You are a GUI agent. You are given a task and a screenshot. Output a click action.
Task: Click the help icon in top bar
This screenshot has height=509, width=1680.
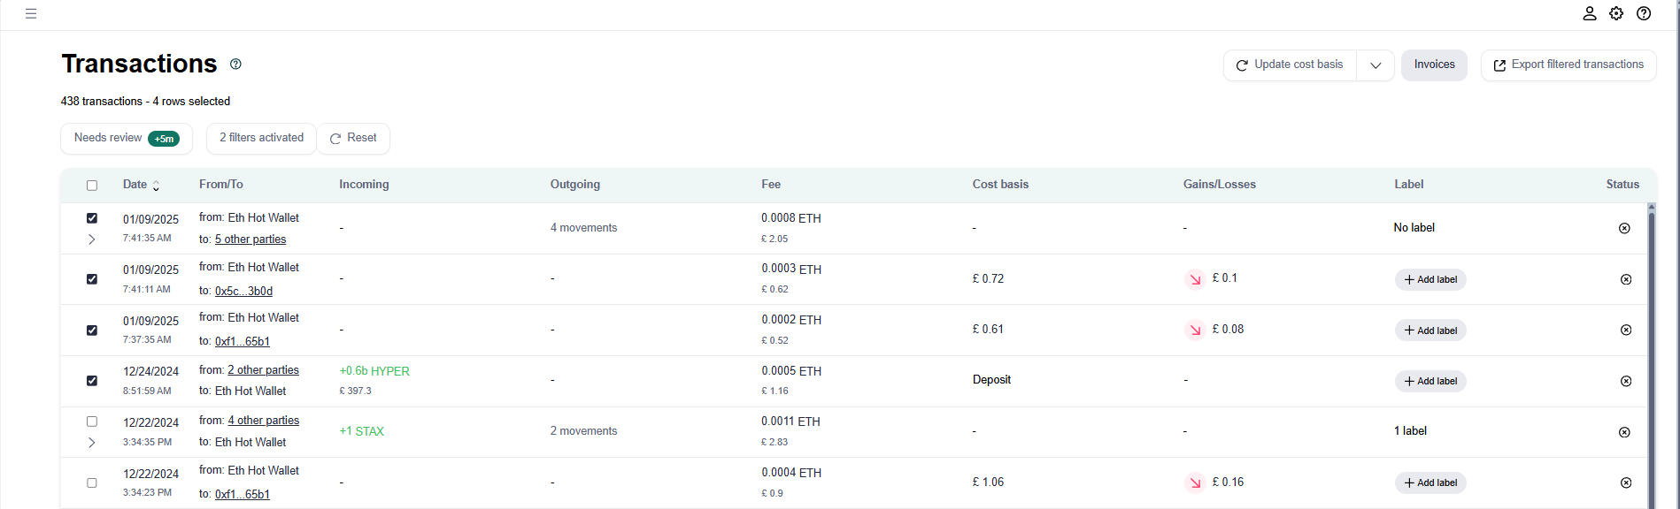click(1644, 14)
